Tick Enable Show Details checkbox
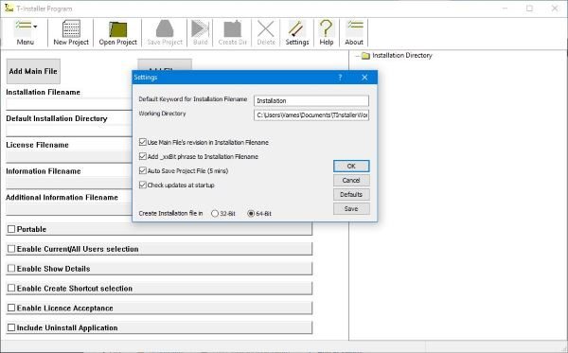This screenshot has width=568, height=353. pyautogui.click(x=11, y=269)
